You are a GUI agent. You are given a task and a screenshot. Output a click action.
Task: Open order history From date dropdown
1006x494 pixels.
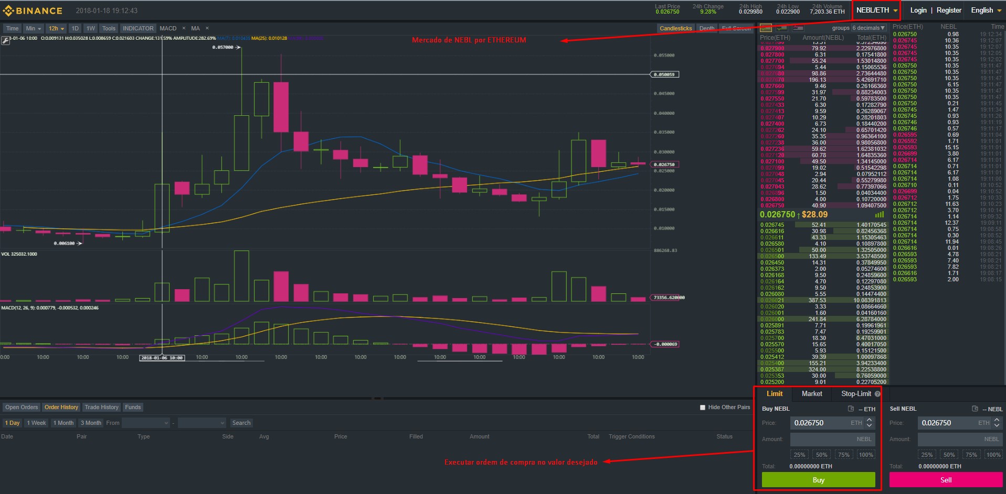[146, 423]
